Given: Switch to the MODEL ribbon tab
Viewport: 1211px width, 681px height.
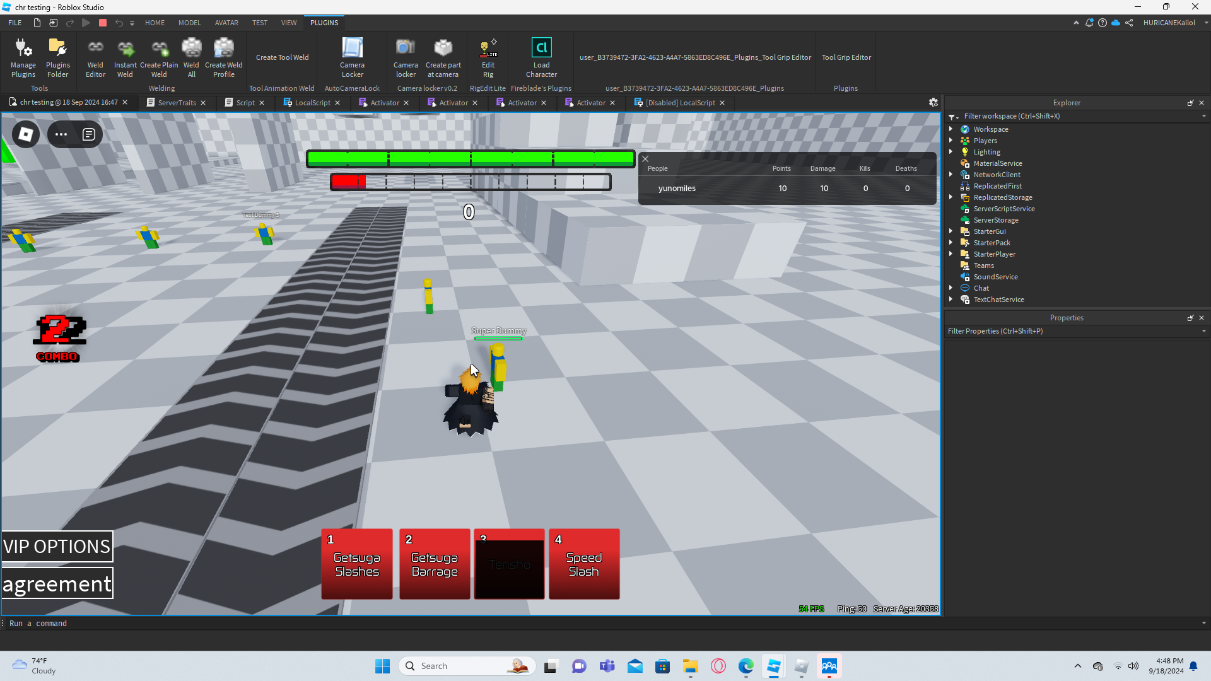Looking at the screenshot, I should (189, 23).
